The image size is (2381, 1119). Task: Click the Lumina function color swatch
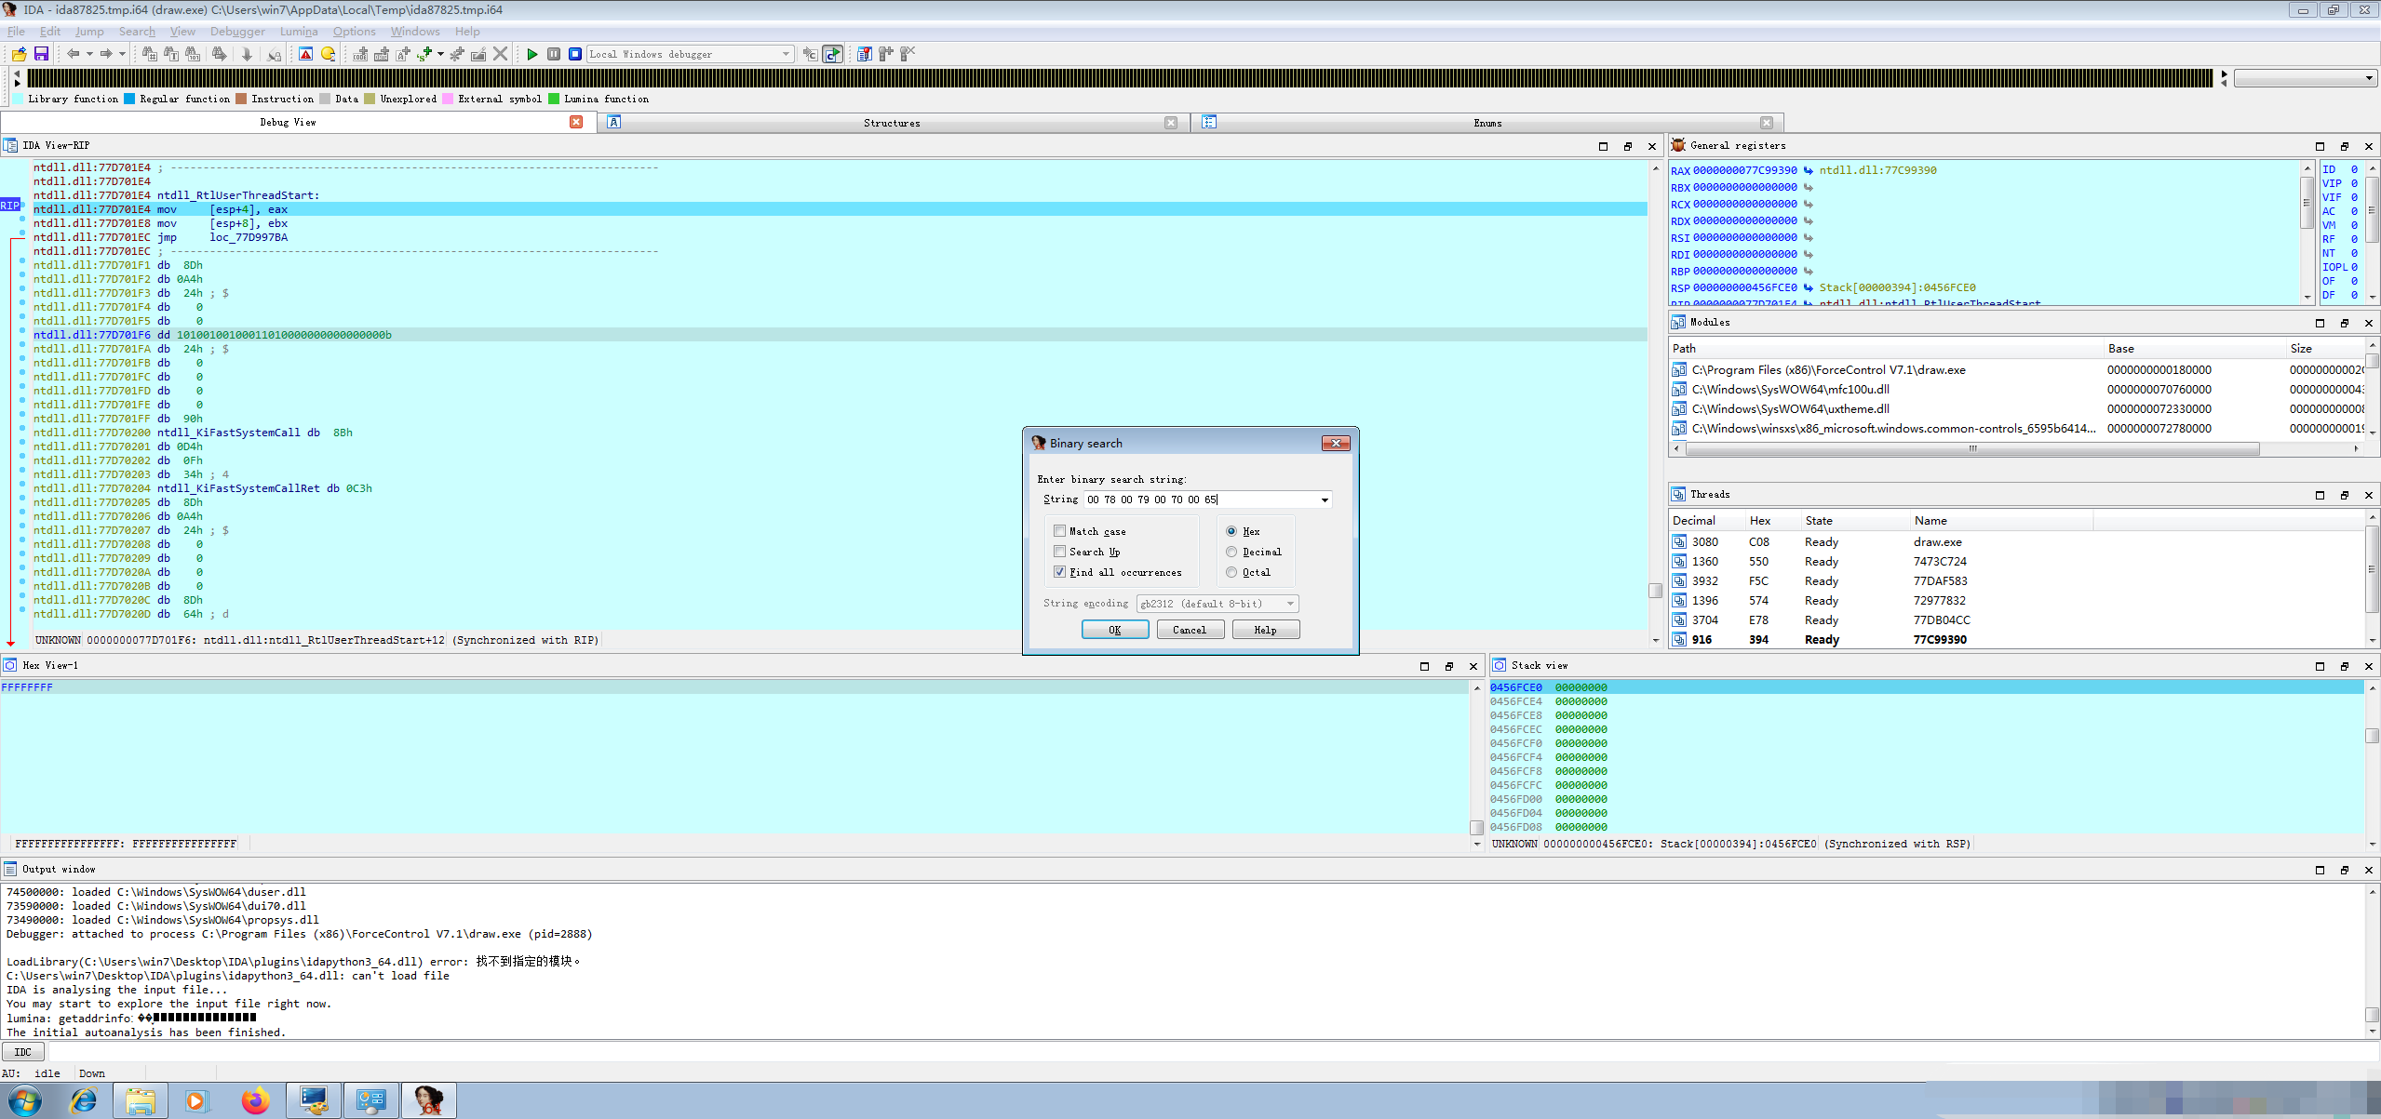click(x=554, y=99)
